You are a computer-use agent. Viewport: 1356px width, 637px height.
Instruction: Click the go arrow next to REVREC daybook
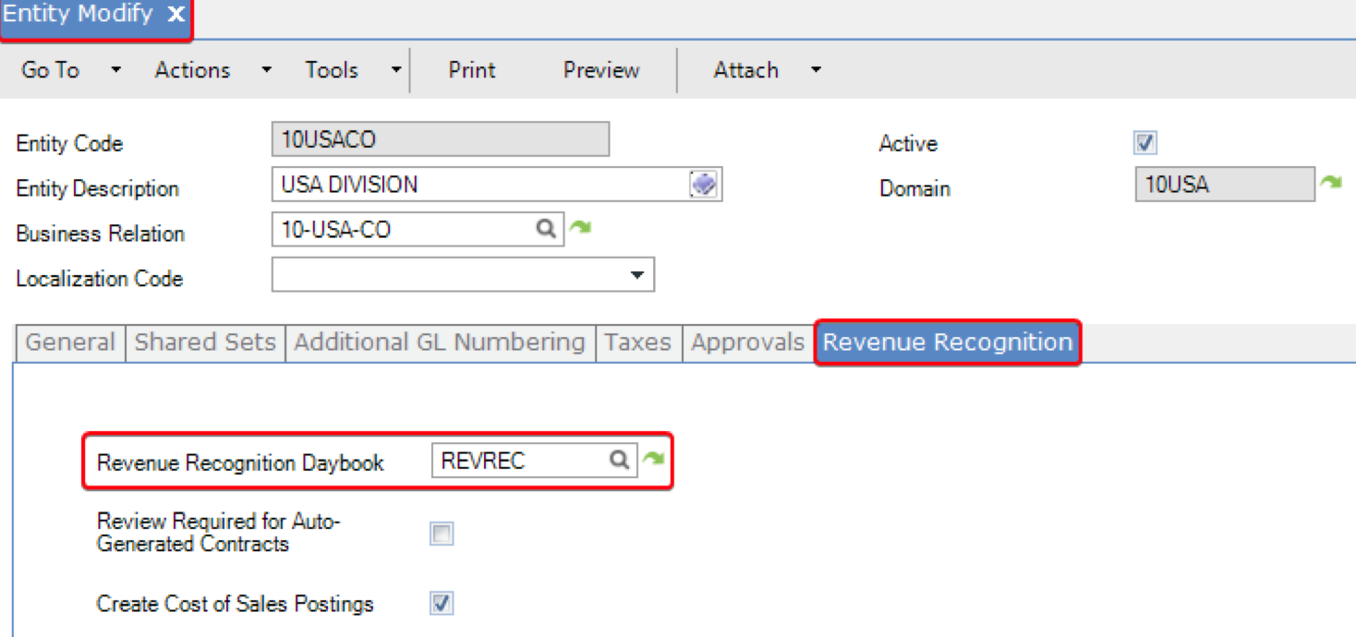pyautogui.click(x=653, y=459)
